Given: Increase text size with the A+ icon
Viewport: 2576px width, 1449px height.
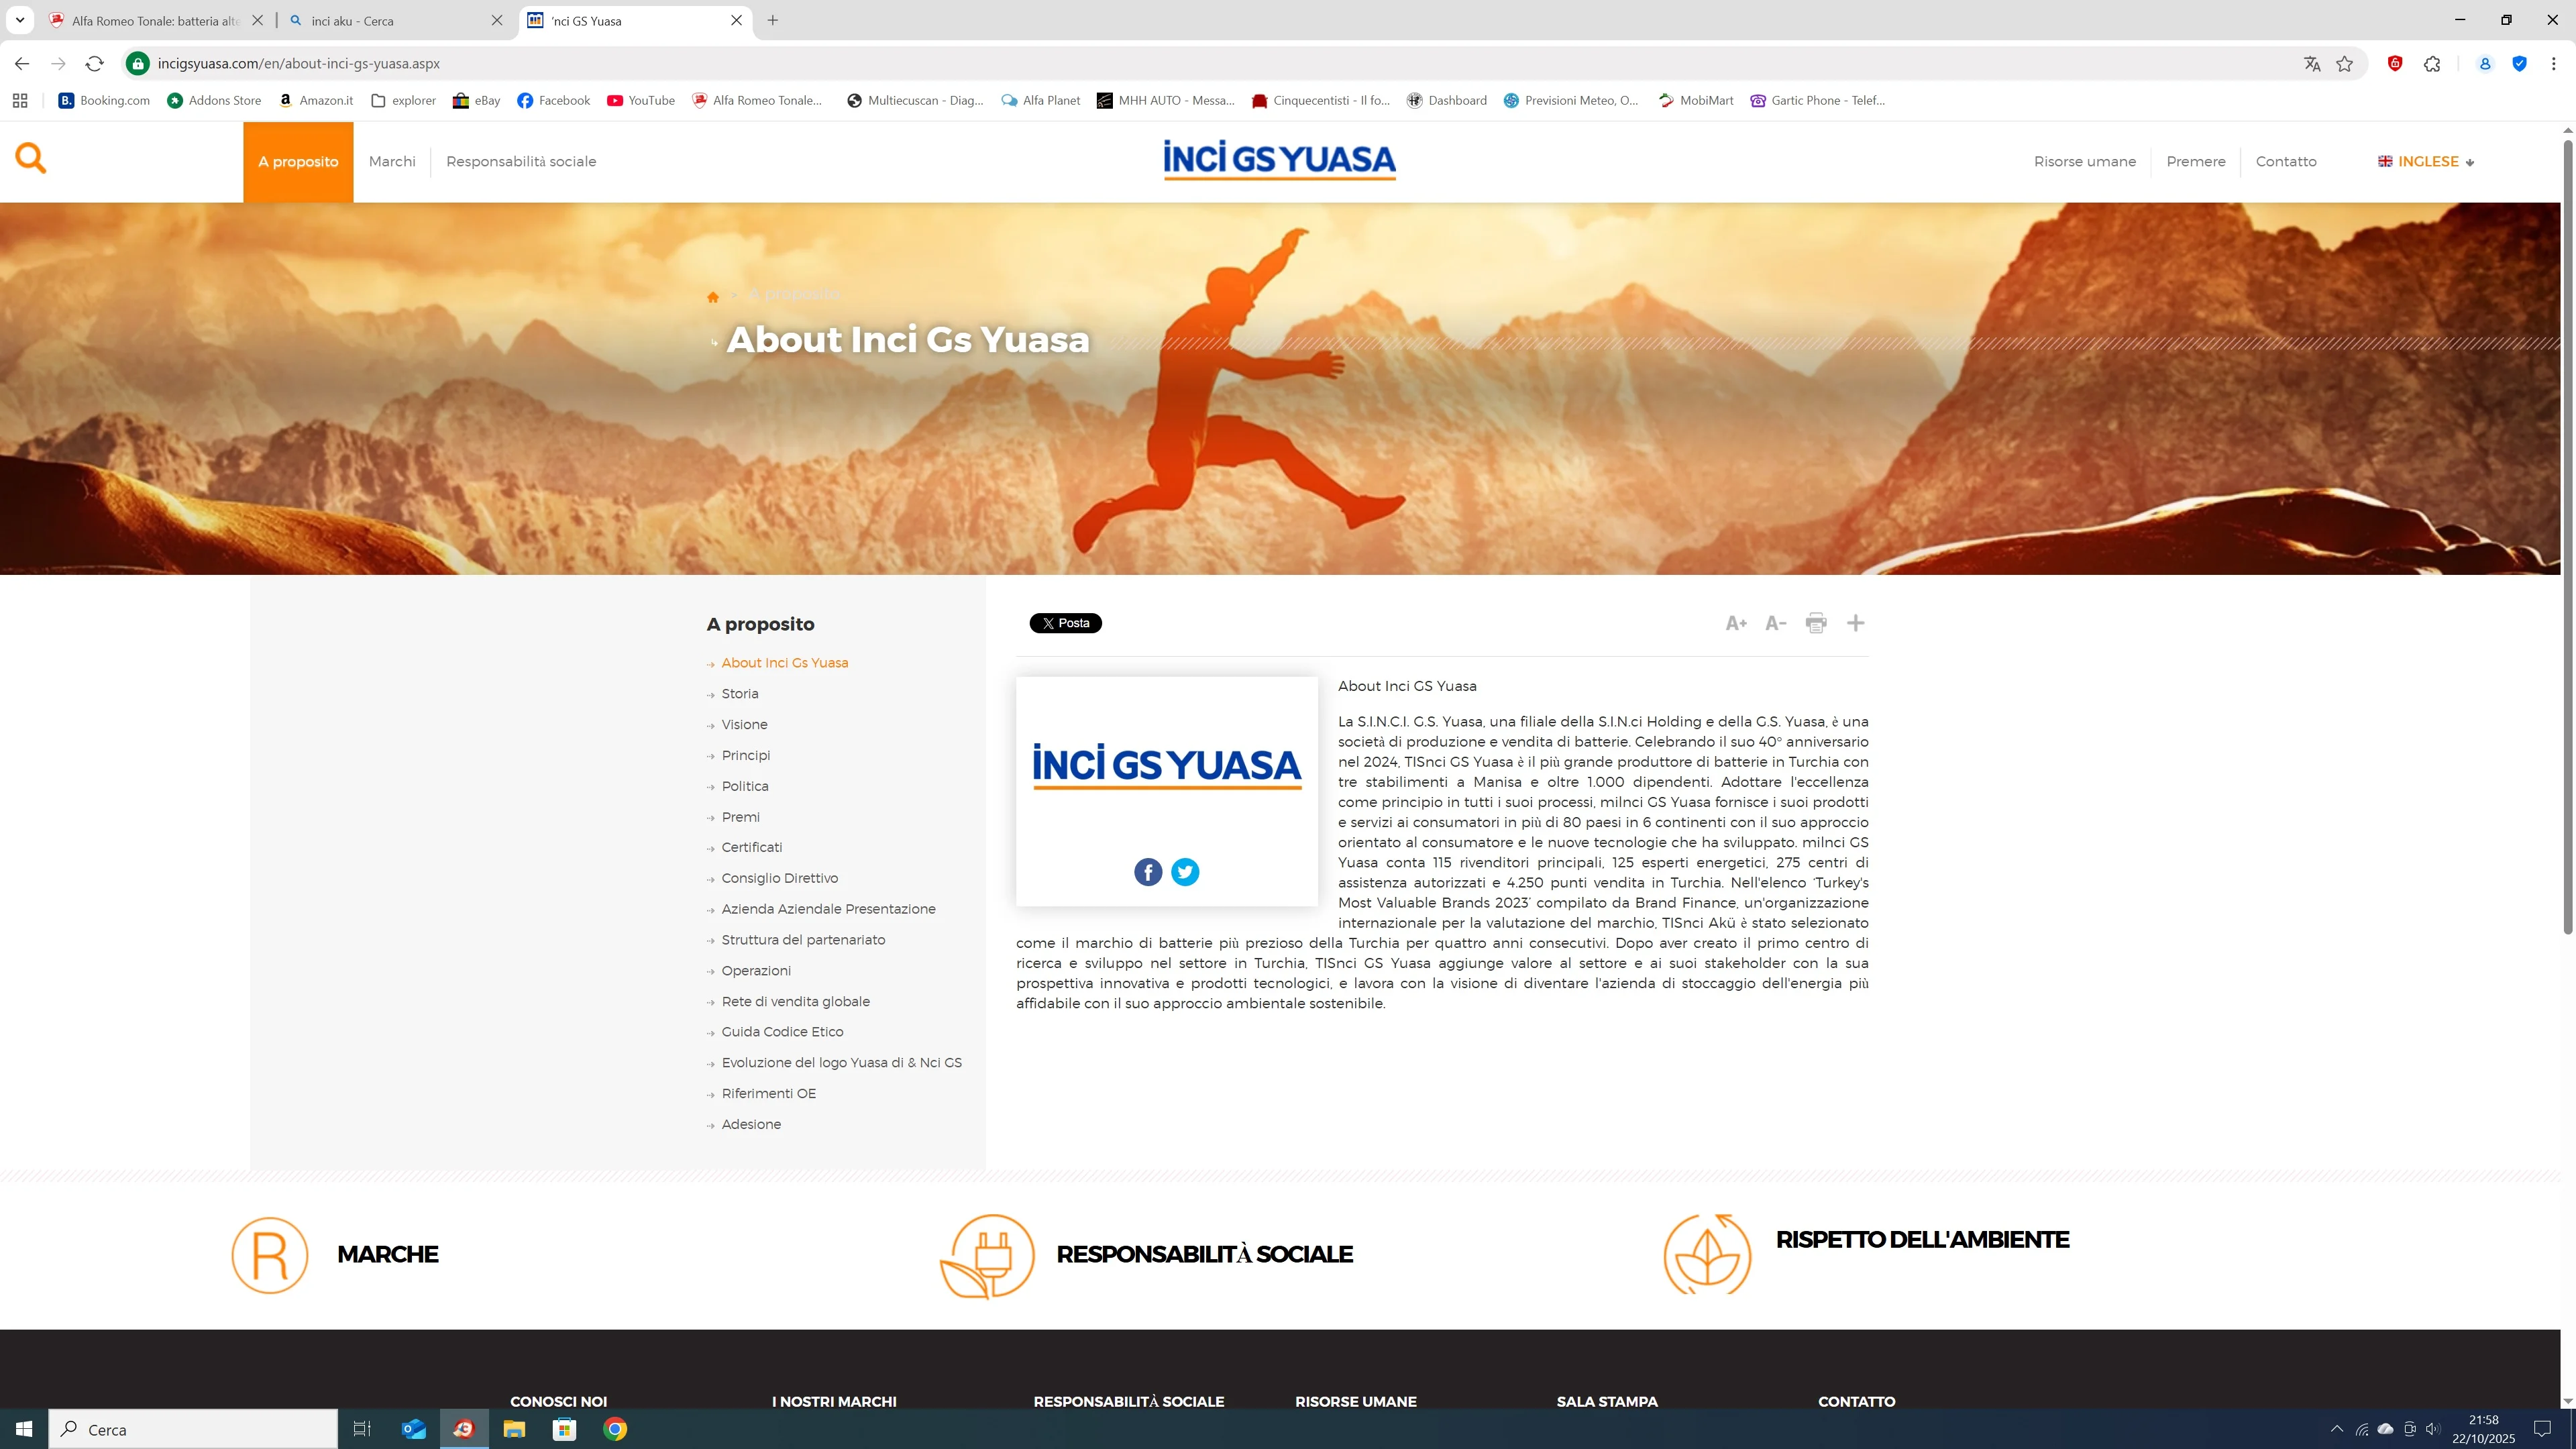Looking at the screenshot, I should (x=1736, y=622).
